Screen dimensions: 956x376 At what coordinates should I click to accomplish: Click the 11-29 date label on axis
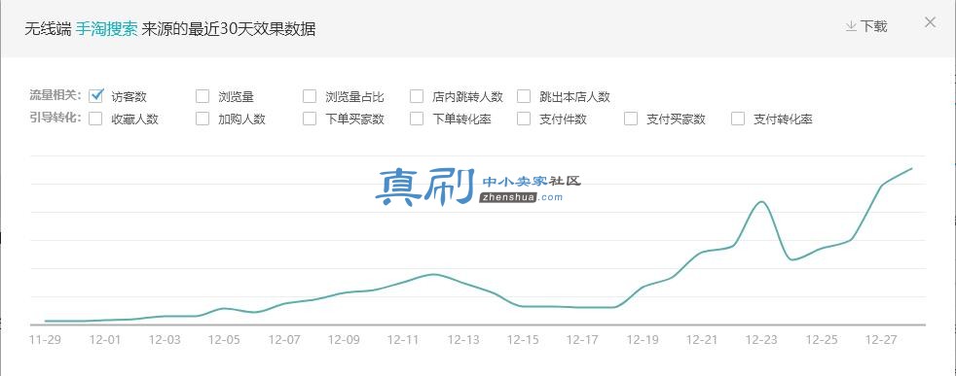click(x=45, y=339)
